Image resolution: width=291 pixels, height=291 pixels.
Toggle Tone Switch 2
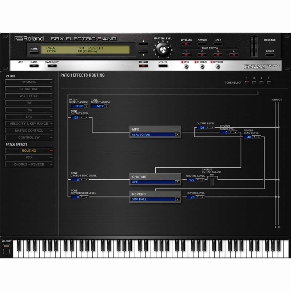202,55
